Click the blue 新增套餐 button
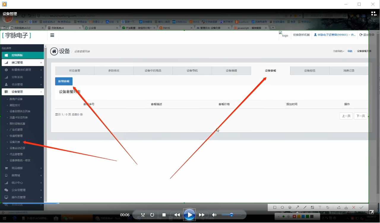Image resolution: width=380 pixels, height=223 pixels. (x=64, y=81)
